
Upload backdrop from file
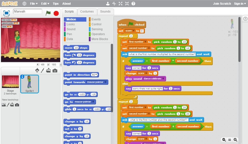(x=12, y=105)
